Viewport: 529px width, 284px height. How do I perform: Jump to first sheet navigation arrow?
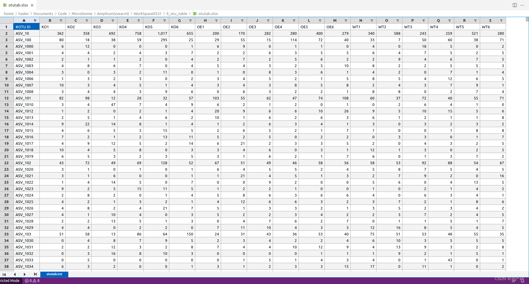(4, 274)
